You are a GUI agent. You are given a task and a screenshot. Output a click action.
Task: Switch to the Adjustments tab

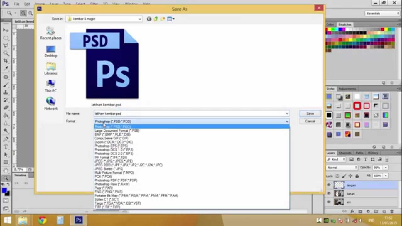(347, 89)
